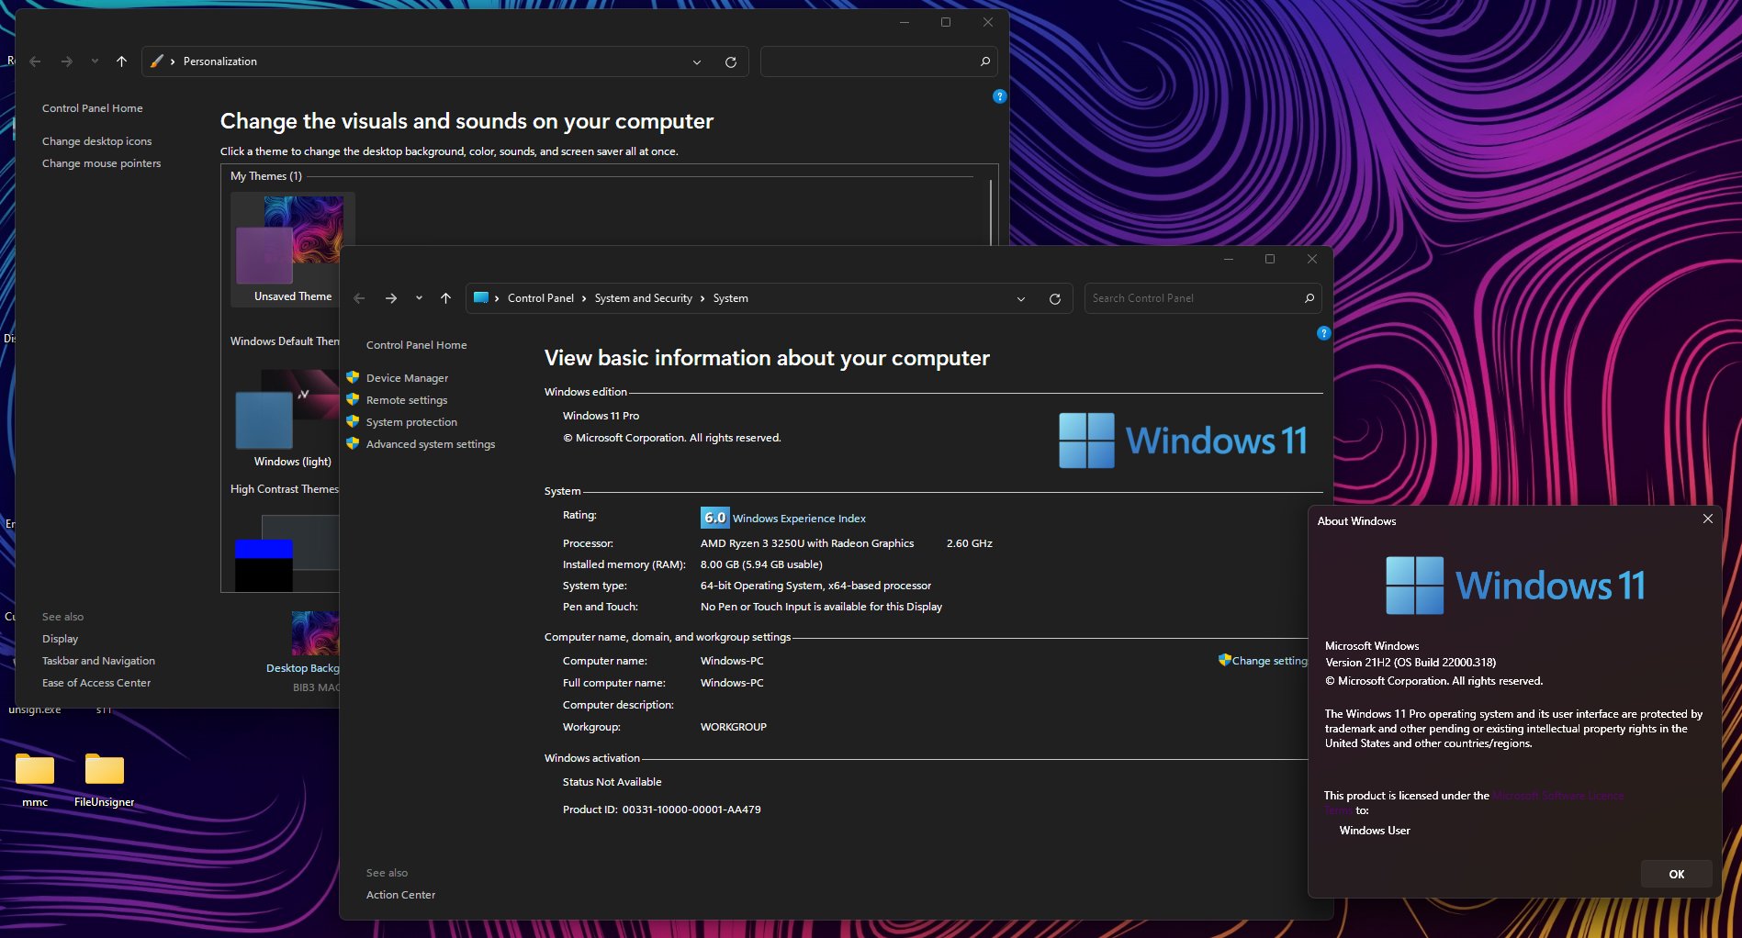Image resolution: width=1742 pixels, height=938 pixels.
Task: Maximize the System window
Action: [x=1270, y=260]
